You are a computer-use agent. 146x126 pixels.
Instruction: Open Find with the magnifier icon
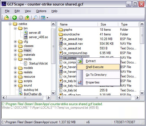tap(35, 18)
